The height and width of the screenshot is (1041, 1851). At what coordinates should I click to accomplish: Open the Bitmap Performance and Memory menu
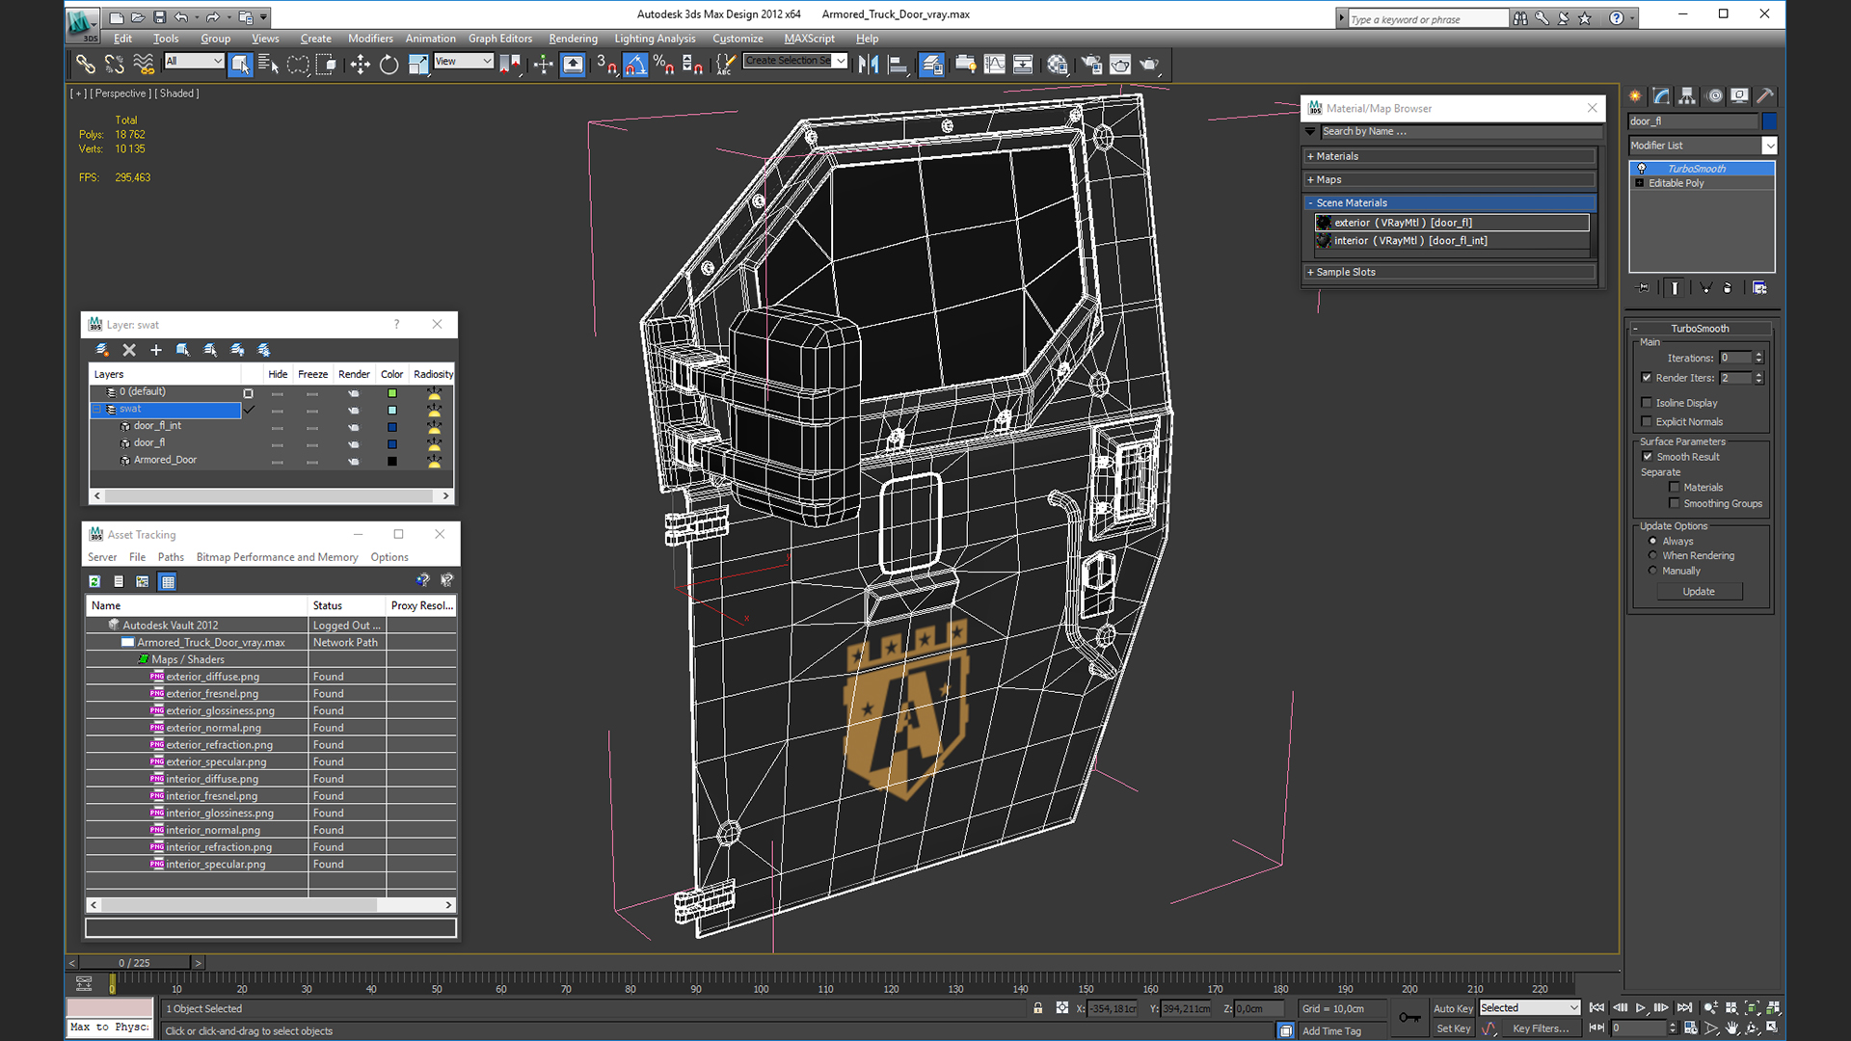coord(277,557)
